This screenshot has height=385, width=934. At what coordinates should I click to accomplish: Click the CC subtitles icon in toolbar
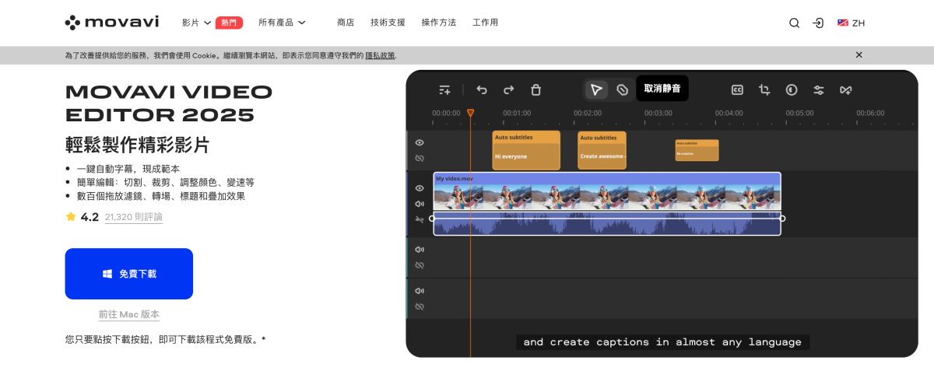coord(737,90)
